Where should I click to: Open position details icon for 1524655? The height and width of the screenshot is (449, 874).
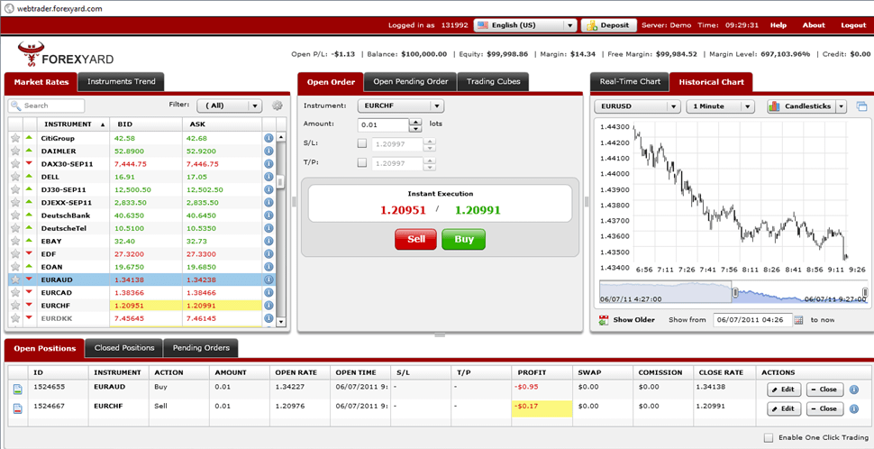(x=17, y=389)
